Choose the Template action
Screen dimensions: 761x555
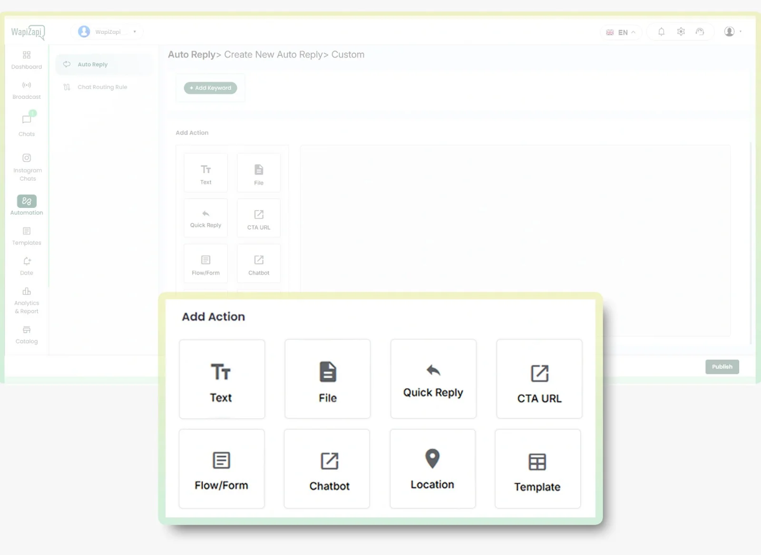coord(537,468)
